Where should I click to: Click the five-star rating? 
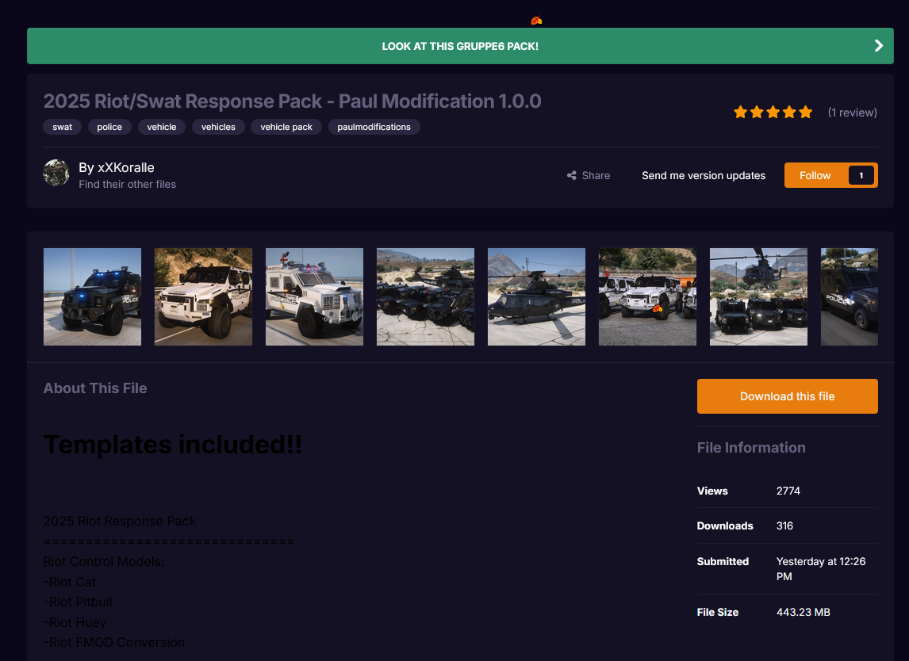click(x=773, y=113)
